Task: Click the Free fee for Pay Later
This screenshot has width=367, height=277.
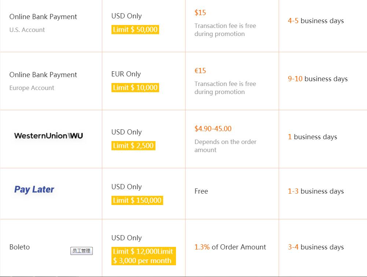Action: coord(201,191)
